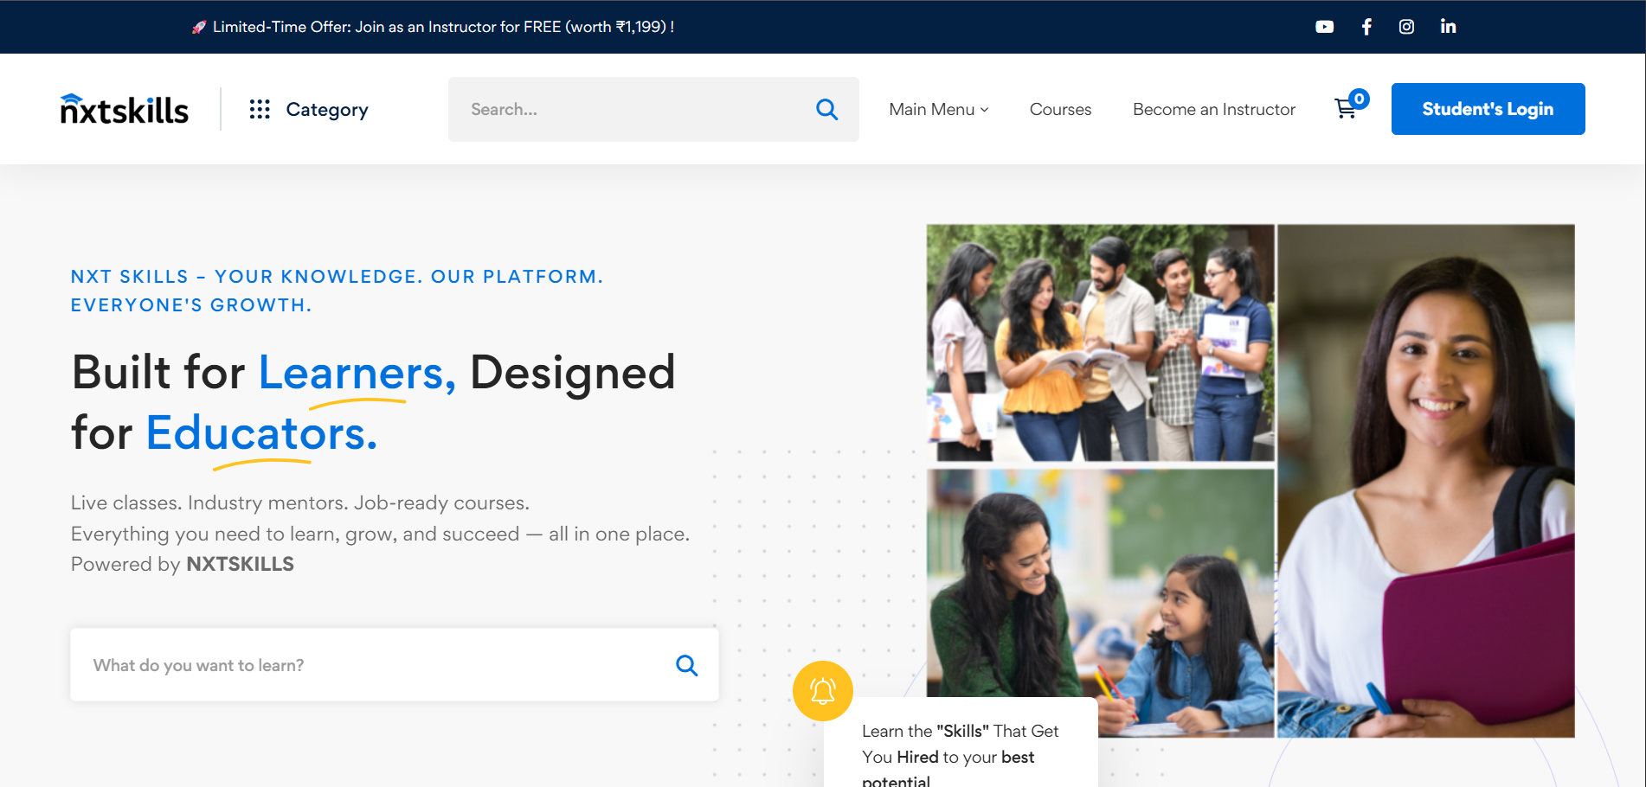Open the Category grid menu
This screenshot has width=1646, height=787.
[x=309, y=109]
